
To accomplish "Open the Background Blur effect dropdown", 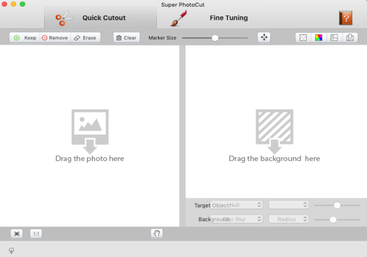I will point(236,219).
